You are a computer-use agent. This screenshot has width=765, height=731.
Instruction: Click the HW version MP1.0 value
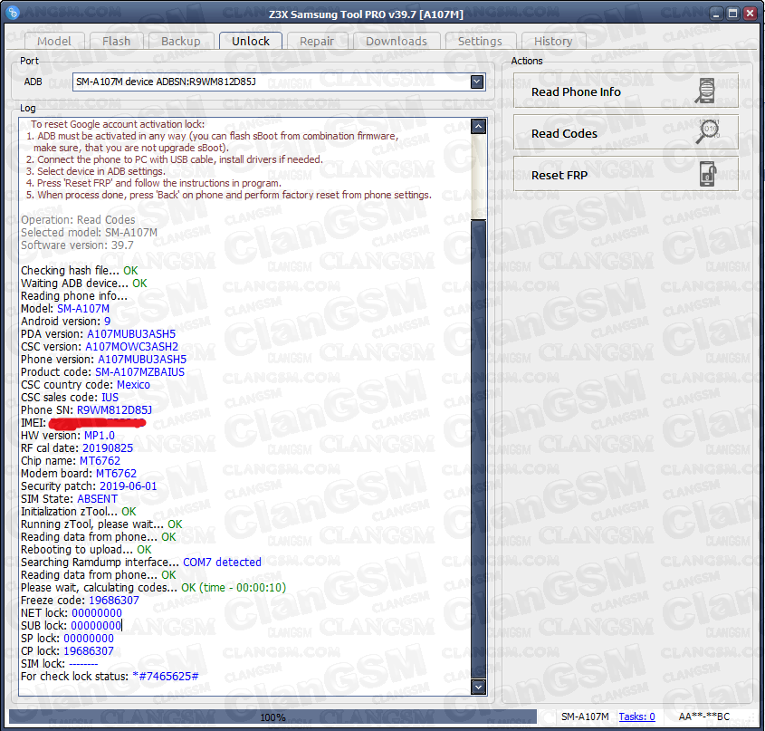click(100, 435)
